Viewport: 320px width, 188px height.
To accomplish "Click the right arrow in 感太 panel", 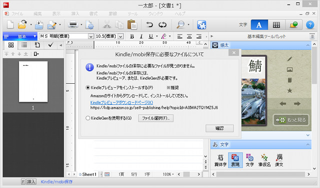I will [297, 104].
